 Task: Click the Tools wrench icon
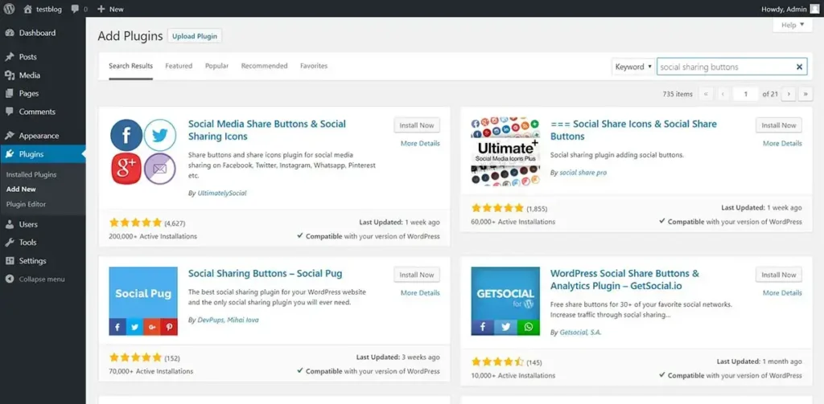[10, 243]
